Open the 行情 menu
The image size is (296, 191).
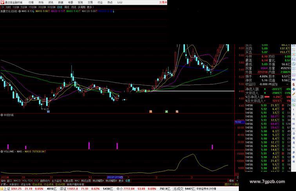[x=31, y=2]
